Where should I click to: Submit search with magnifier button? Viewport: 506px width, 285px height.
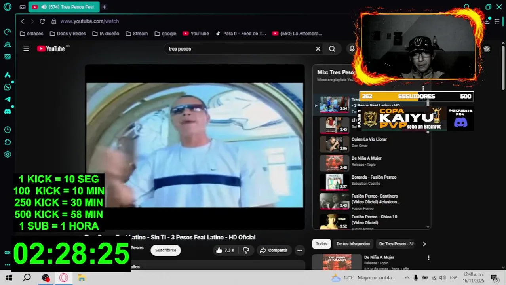coord(332,49)
